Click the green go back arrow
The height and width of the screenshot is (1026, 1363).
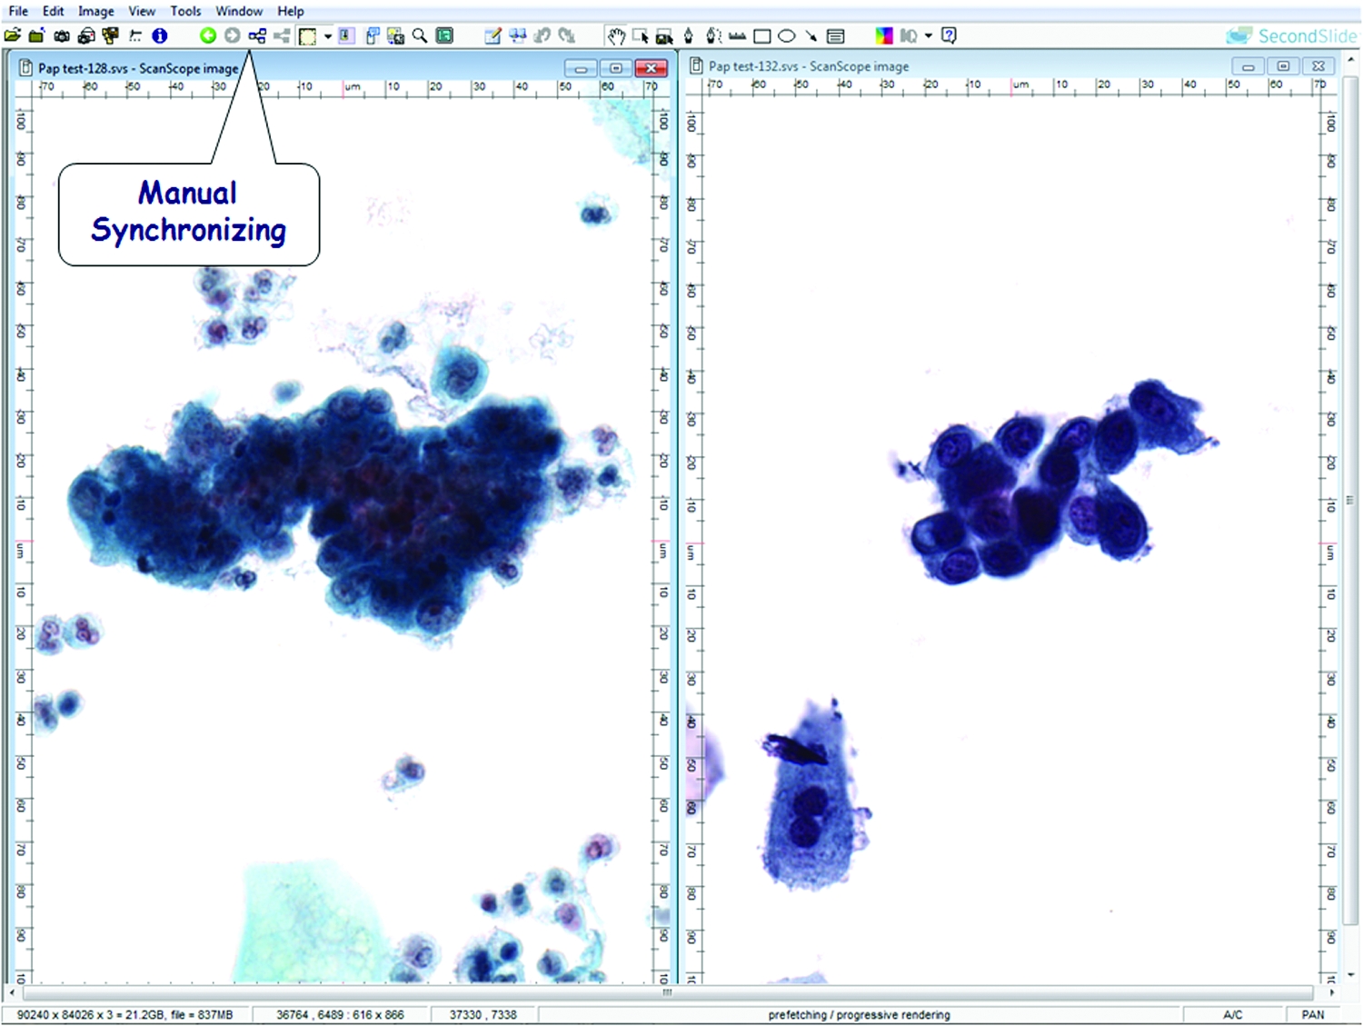(x=208, y=35)
